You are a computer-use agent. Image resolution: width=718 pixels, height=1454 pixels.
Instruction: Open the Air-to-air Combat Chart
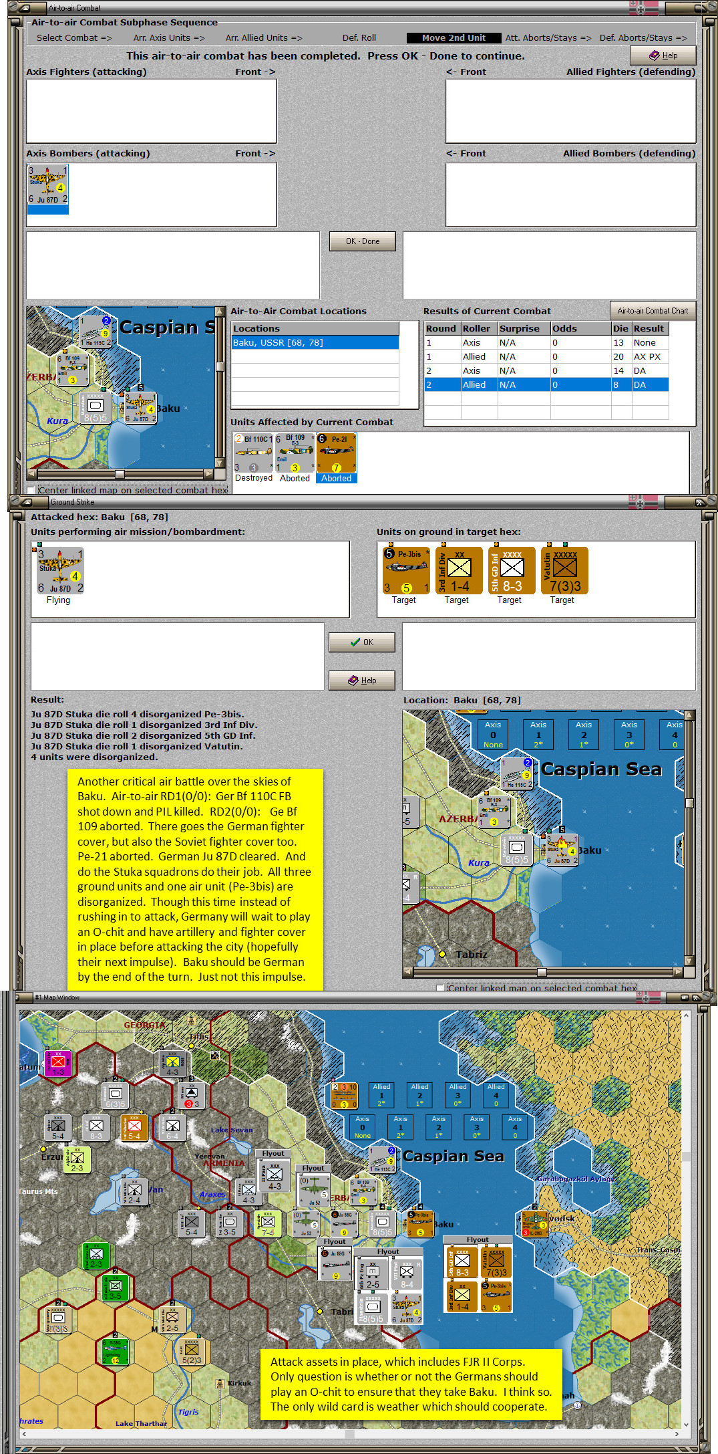point(653,311)
